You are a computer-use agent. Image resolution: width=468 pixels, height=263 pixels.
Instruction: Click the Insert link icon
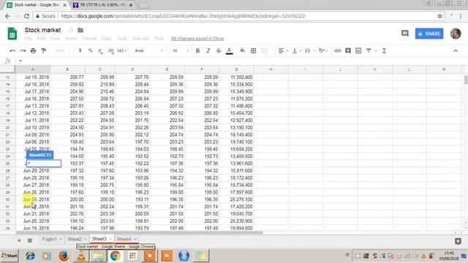click(x=338, y=50)
